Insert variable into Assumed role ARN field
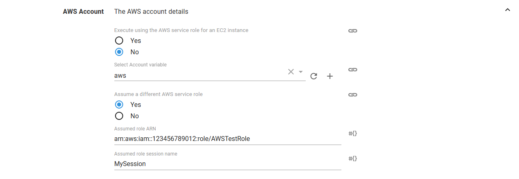The image size is (519, 179). click(353, 133)
